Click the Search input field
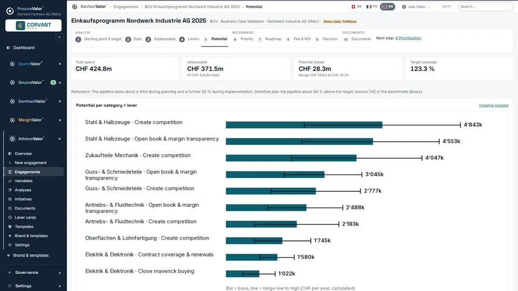Viewport: 518px width, 291px height. pos(485,6)
